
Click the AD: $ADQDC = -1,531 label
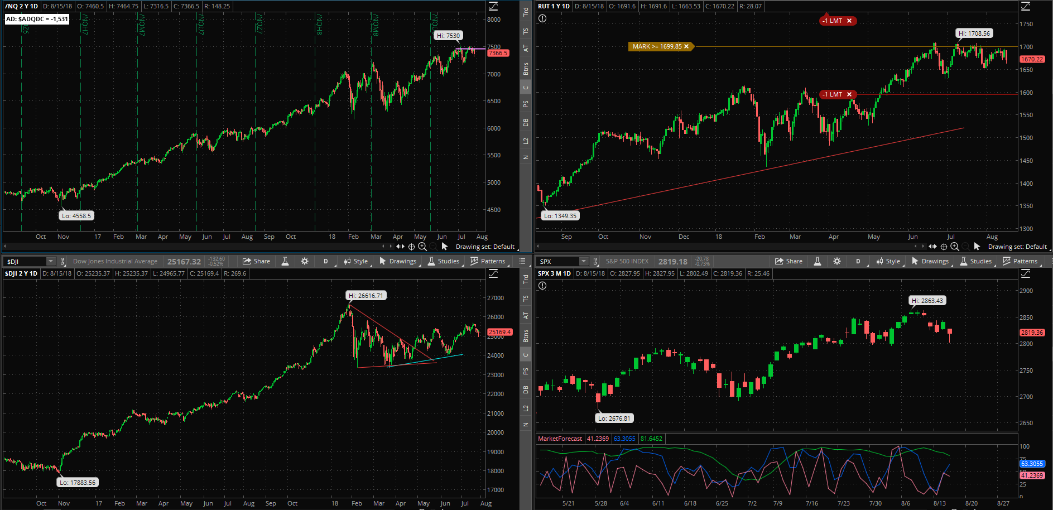click(x=37, y=19)
